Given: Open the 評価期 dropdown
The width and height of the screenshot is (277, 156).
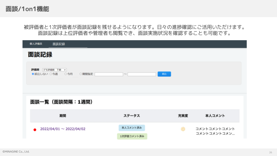Looking at the screenshot, I should click(54, 70).
